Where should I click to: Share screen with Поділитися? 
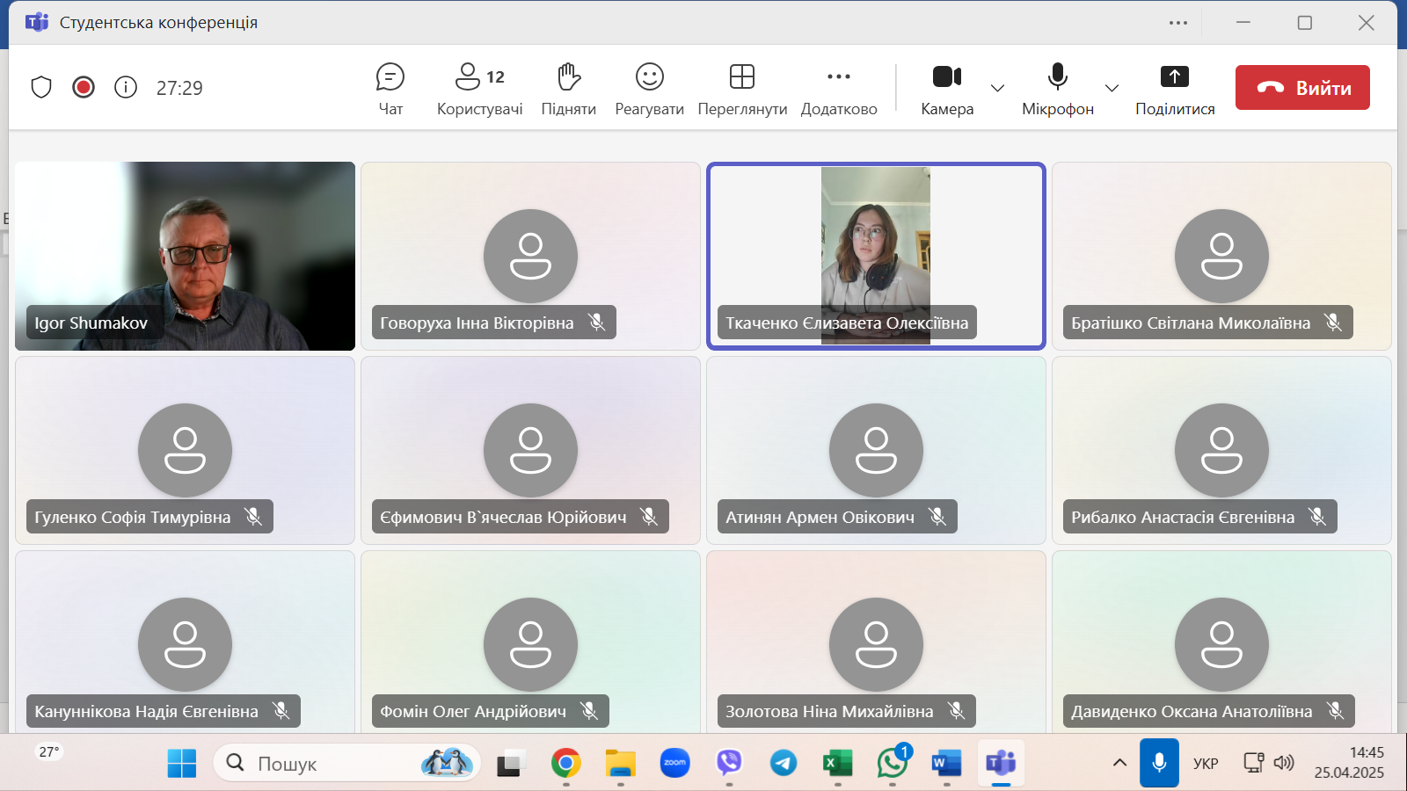tap(1175, 89)
